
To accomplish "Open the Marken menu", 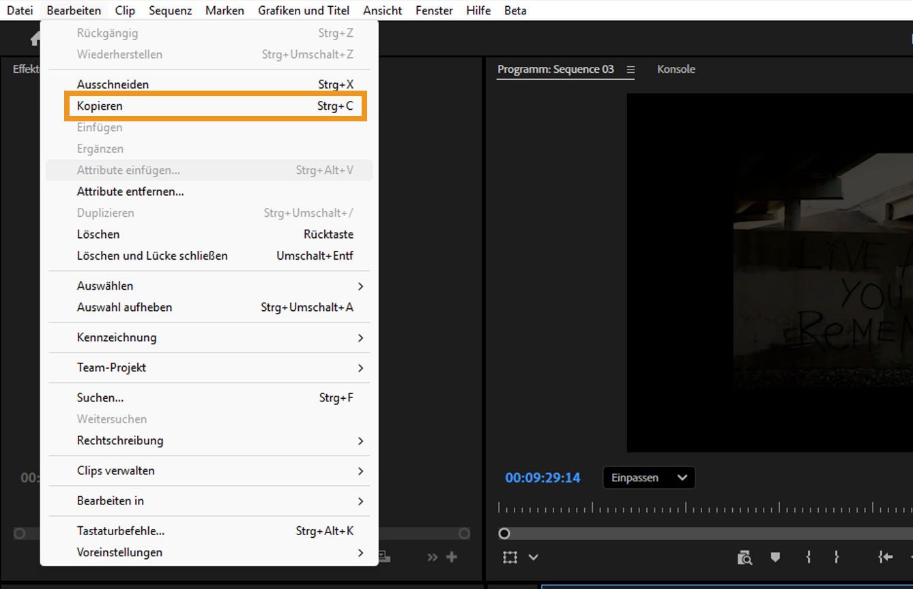I will [x=224, y=10].
